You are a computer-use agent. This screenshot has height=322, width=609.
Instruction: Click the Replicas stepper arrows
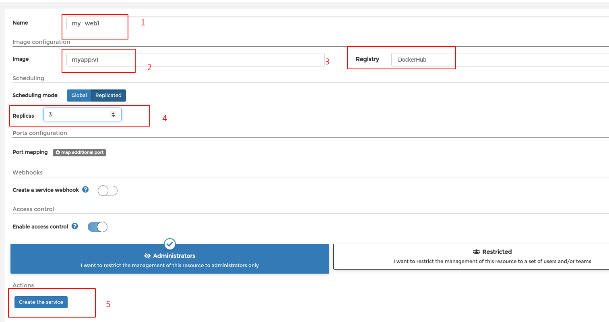113,115
